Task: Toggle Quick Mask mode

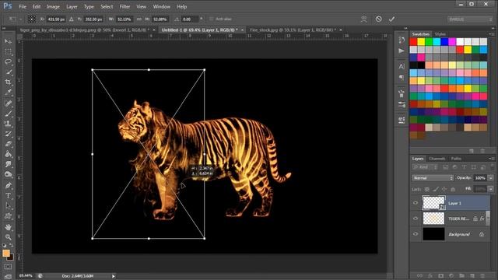Action: pos(8,267)
